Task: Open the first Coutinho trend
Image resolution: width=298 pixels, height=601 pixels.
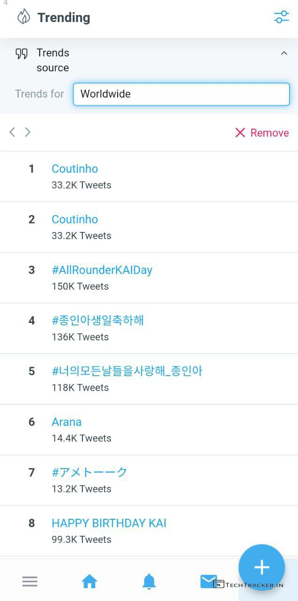Action: point(75,169)
